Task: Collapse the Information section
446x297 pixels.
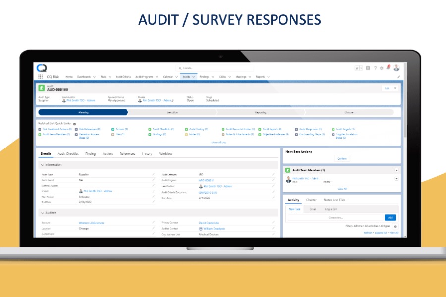Action: point(43,165)
